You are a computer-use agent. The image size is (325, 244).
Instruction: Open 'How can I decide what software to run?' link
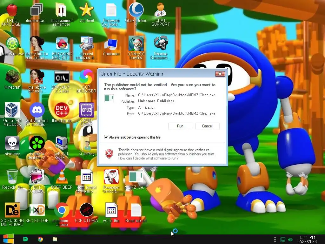pos(148,158)
